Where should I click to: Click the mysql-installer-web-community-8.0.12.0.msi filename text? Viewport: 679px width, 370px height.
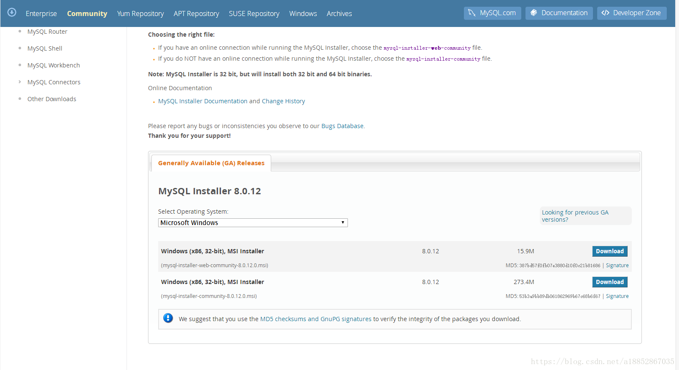tap(215, 265)
